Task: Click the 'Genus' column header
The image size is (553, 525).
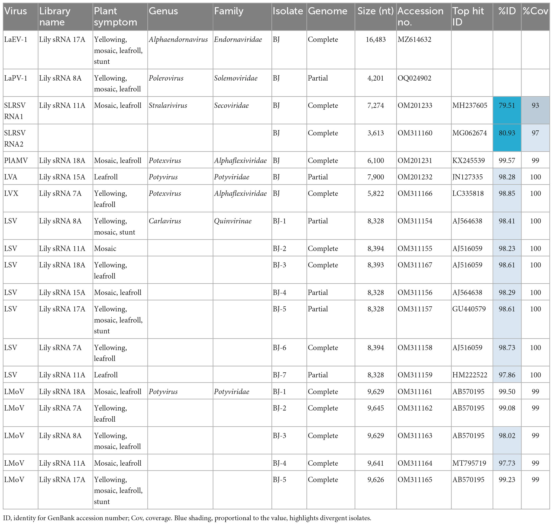Action: pyautogui.click(x=180, y=16)
